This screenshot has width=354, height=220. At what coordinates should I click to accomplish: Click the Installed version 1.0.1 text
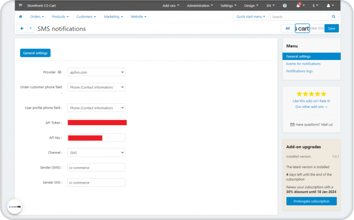[x=313, y=156]
